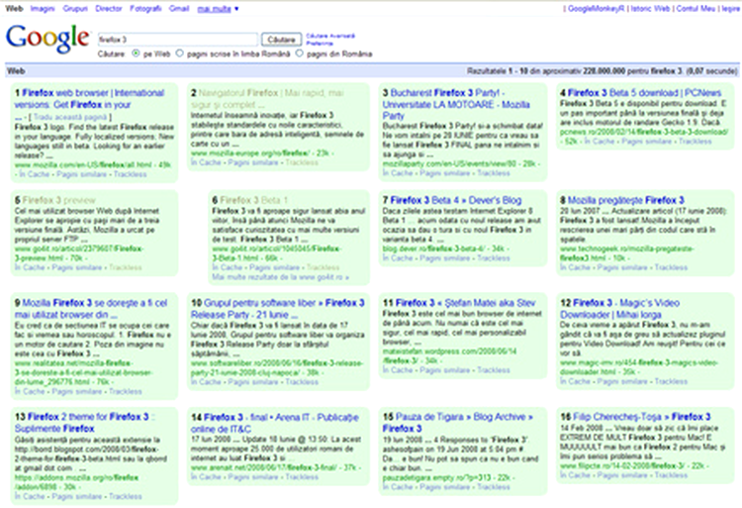Click Trackless link under result 3
This screenshot has width=742, height=508.
coord(494,173)
